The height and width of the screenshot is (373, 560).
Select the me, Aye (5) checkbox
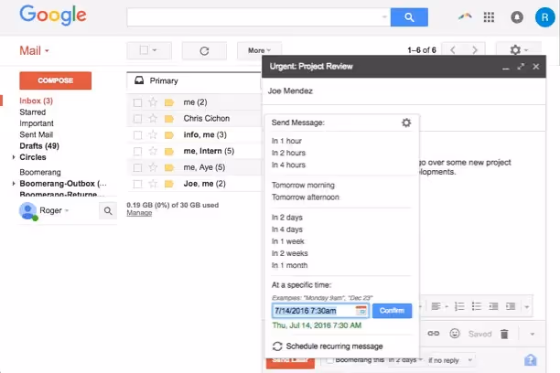tap(137, 168)
